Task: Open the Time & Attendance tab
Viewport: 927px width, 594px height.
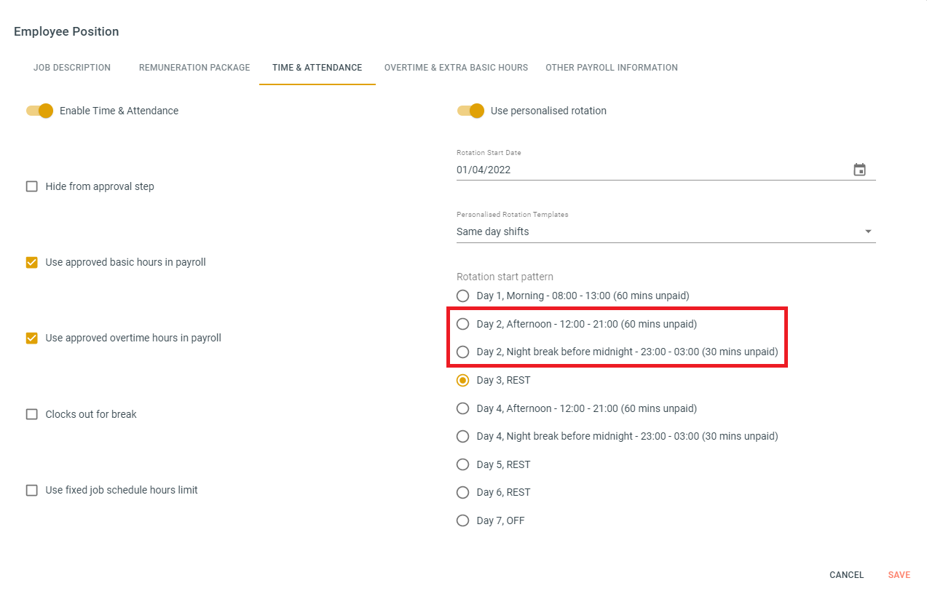Action: 317,68
